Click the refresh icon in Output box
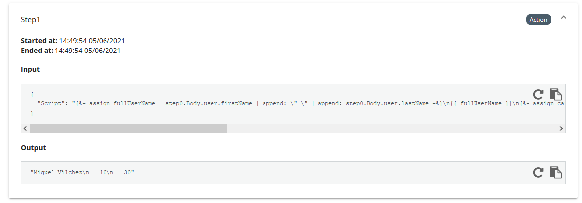The width and height of the screenshot is (582, 203). 538,172
